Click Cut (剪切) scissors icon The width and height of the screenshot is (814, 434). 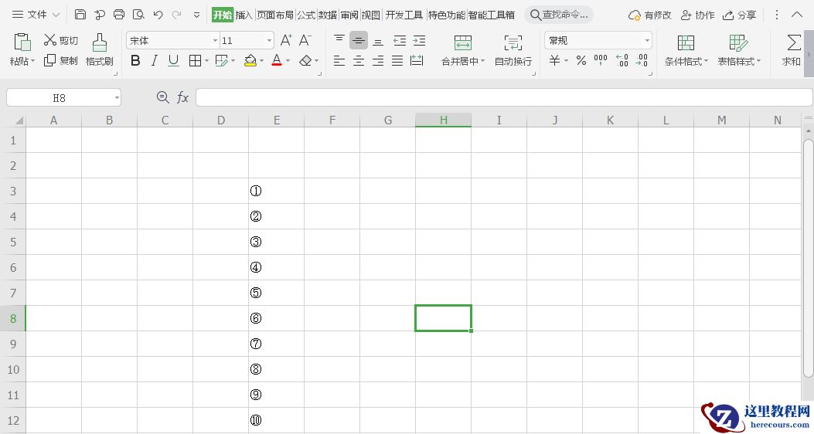(49, 40)
